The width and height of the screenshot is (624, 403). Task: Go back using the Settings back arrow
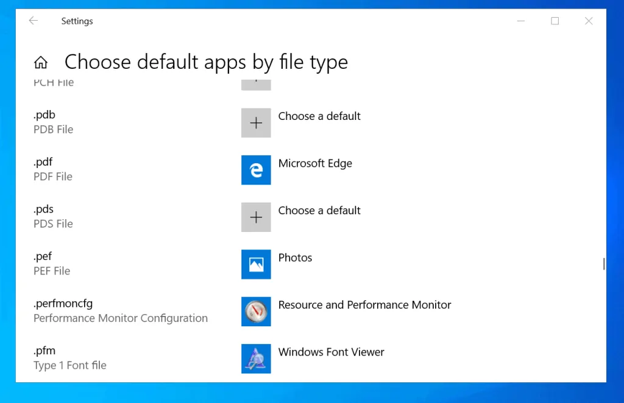[34, 21]
